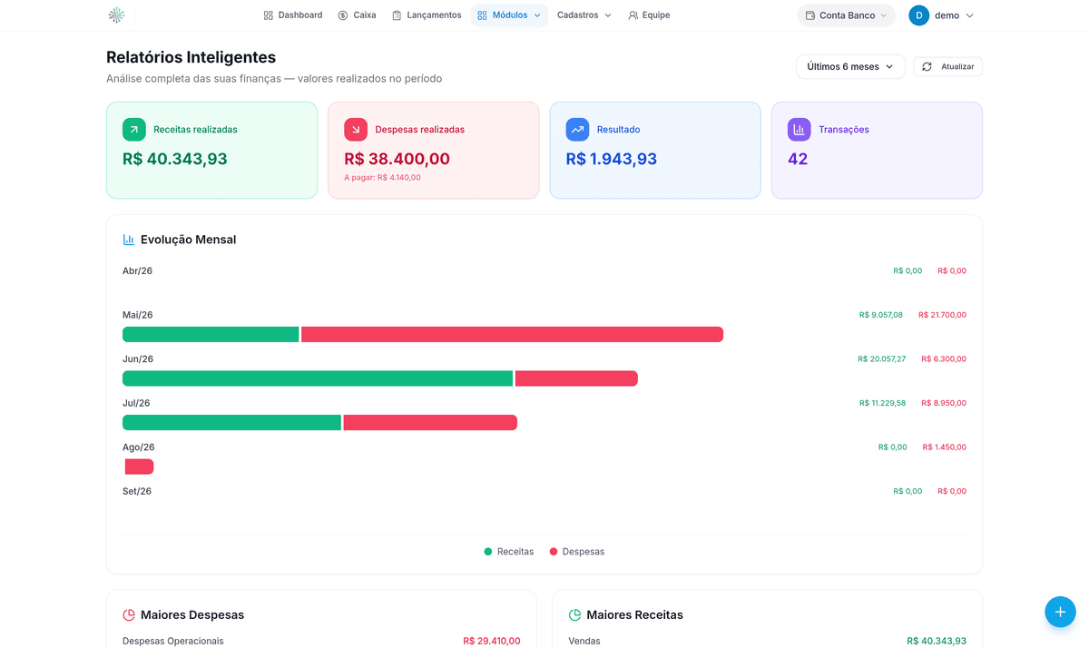Click the purple Transações chart icon
Image resolution: width=1089 pixels, height=648 pixels.
[x=799, y=130]
